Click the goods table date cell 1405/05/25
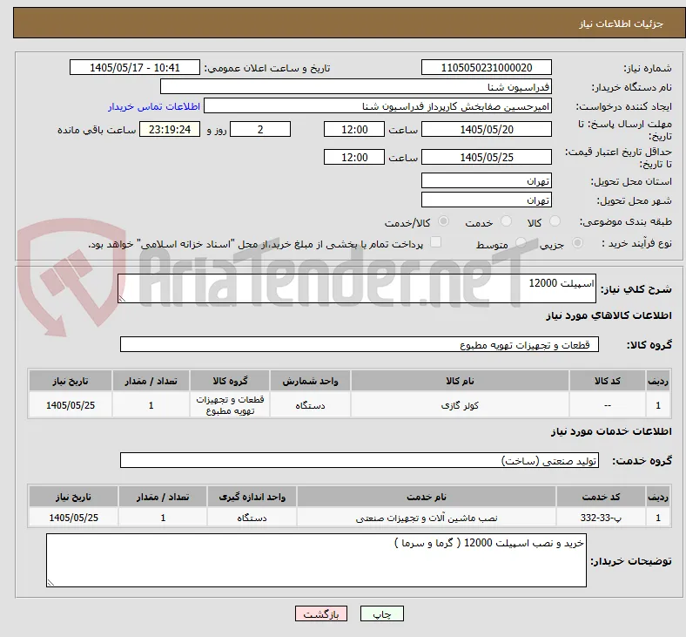 [71, 405]
